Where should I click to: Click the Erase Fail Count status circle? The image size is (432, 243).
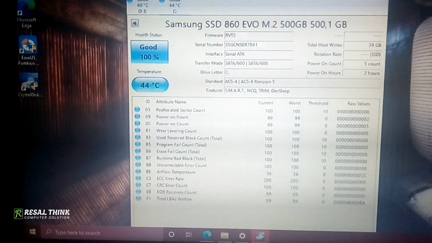click(138, 151)
